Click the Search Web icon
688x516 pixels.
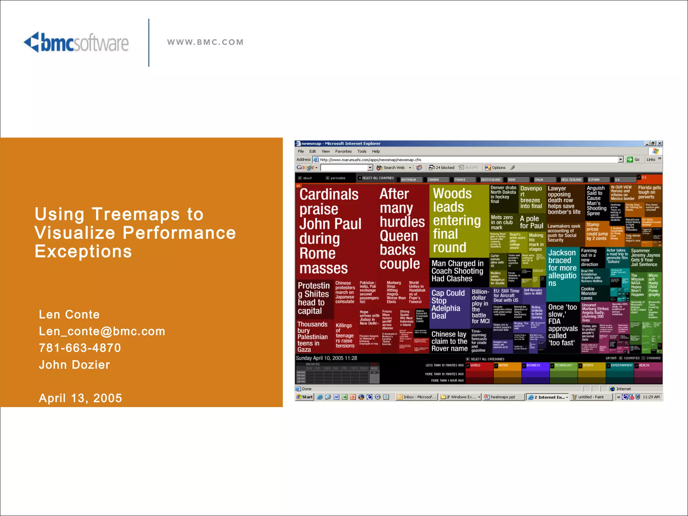379,168
